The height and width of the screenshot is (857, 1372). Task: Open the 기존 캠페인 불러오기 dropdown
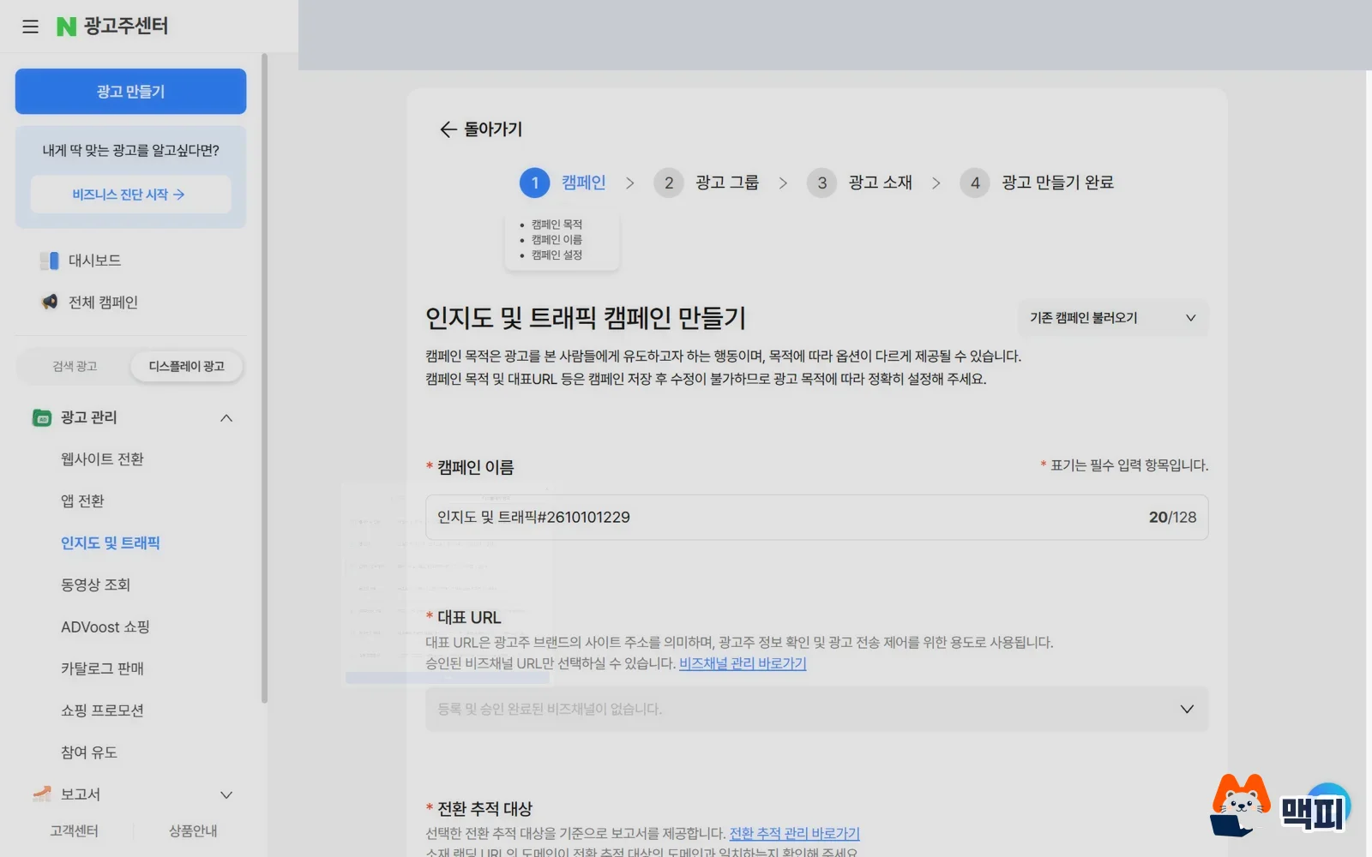[1113, 318]
